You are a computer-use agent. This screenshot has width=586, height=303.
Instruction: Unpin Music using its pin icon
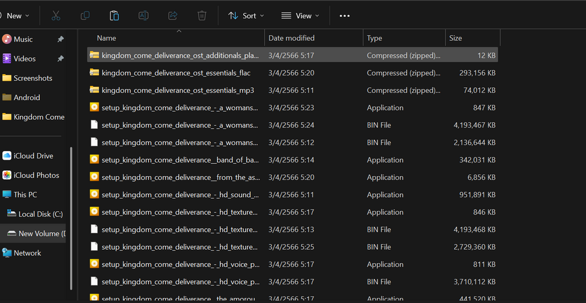click(60, 39)
